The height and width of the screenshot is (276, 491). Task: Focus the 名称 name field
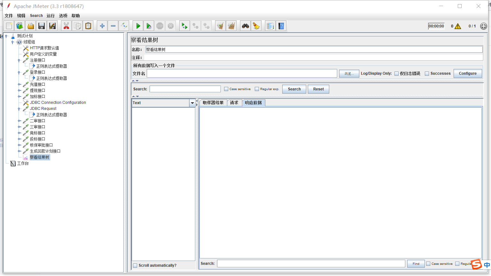click(314, 50)
